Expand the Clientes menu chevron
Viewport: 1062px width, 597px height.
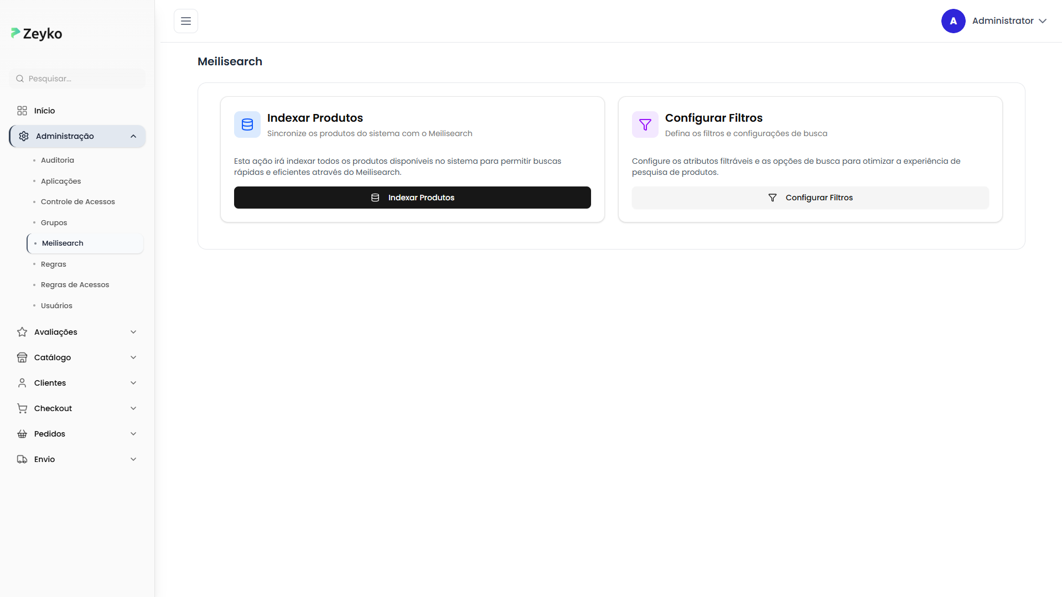[x=133, y=383]
